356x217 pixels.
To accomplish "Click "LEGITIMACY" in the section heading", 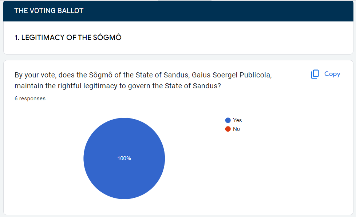I will (43, 38).
